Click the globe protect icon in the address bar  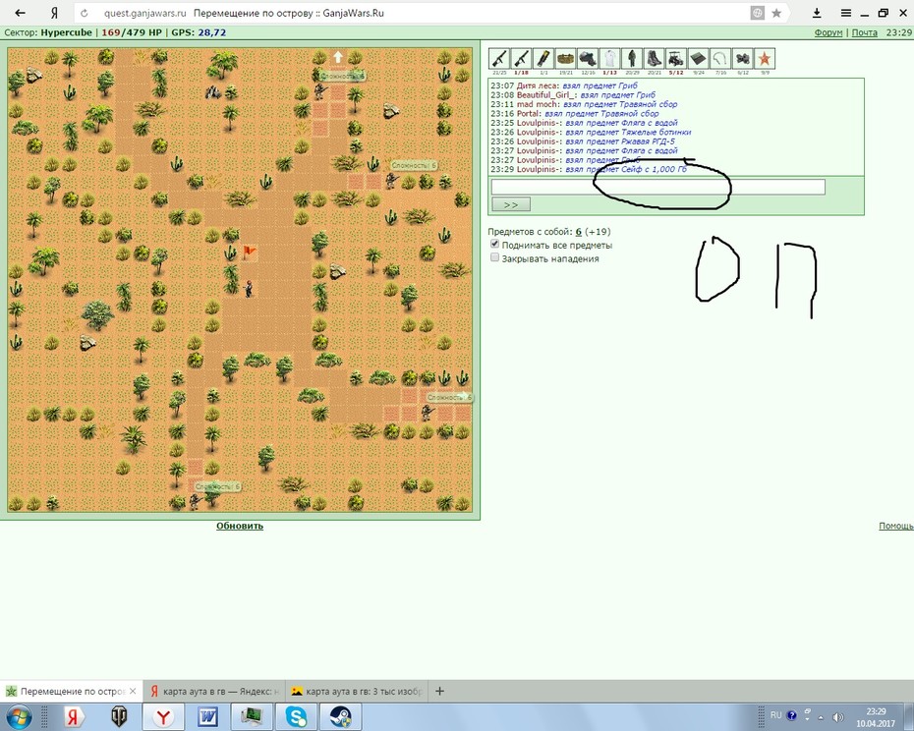point(757,13)
